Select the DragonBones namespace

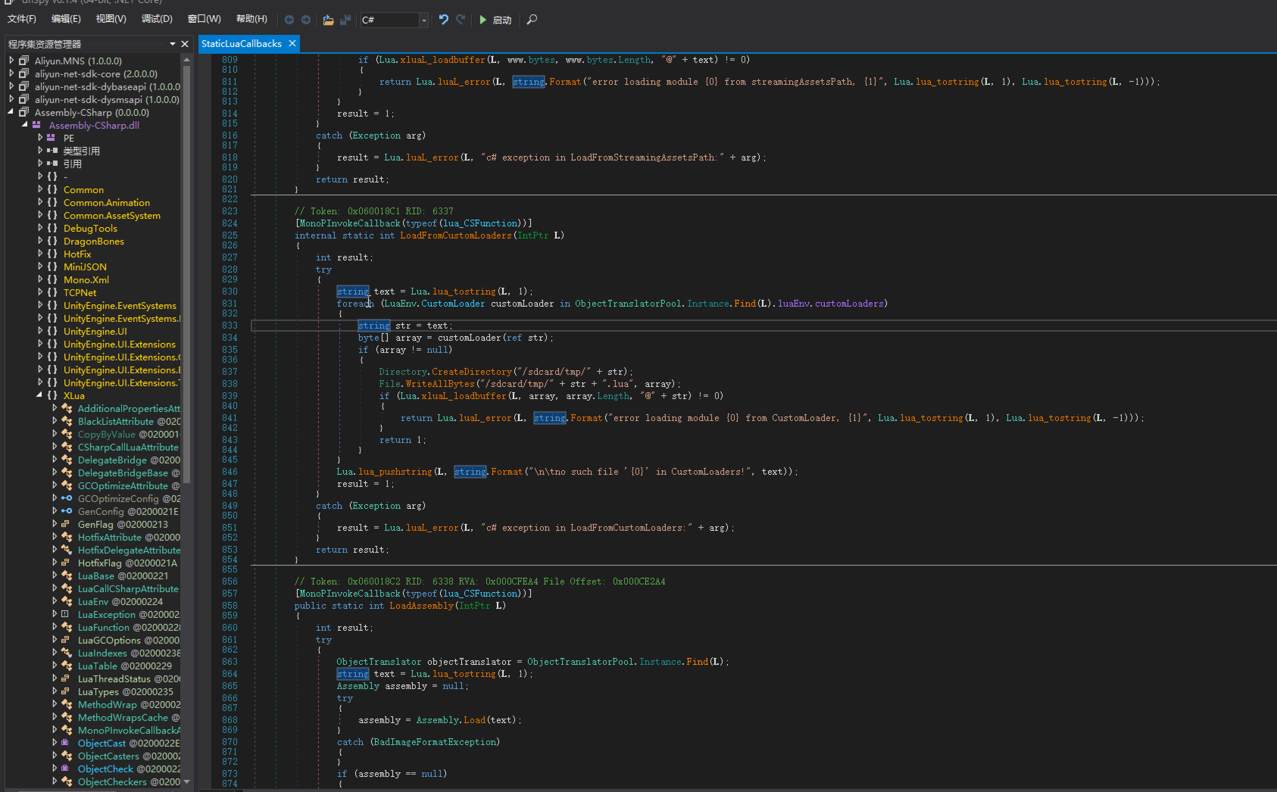(93, 241)
